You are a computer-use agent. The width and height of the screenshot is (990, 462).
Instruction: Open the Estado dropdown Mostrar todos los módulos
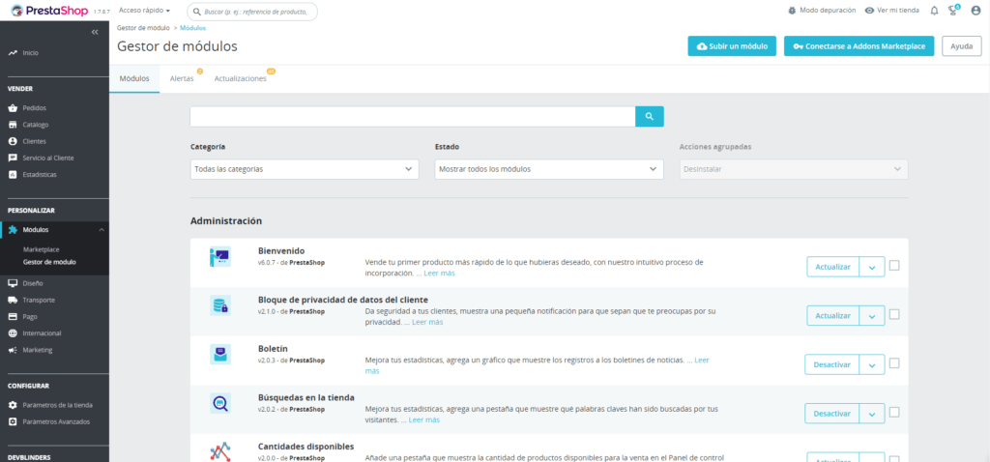(549, 169)
